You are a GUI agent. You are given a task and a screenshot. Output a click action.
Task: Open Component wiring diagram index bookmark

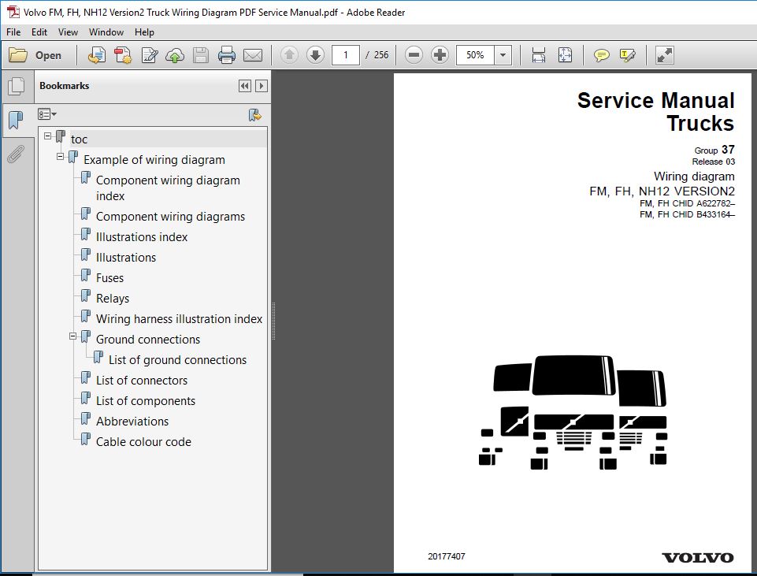point(168,188)
